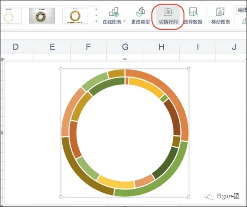247x207 pixels.
Task: Select column F header
Action: [89, 47]
